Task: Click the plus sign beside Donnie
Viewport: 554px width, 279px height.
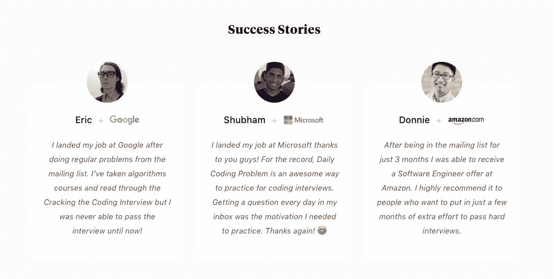Action: tap(439, 121)
